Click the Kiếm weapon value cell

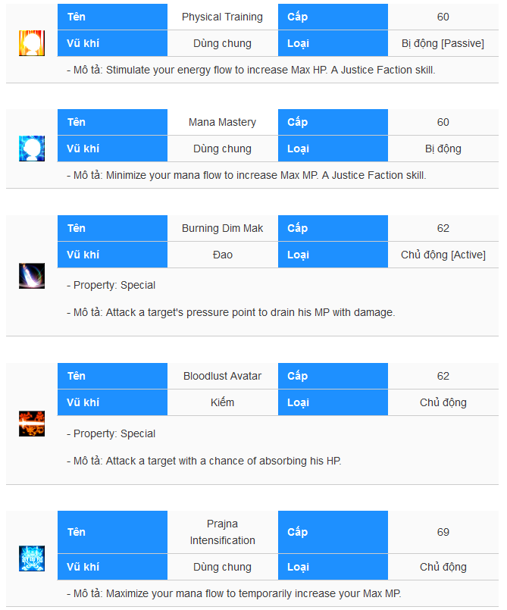[x=223, y=402]
